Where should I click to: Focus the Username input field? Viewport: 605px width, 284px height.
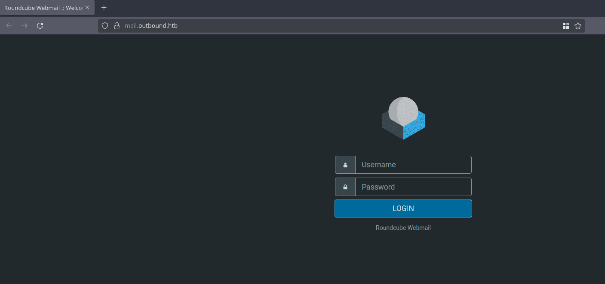(413, 165)
